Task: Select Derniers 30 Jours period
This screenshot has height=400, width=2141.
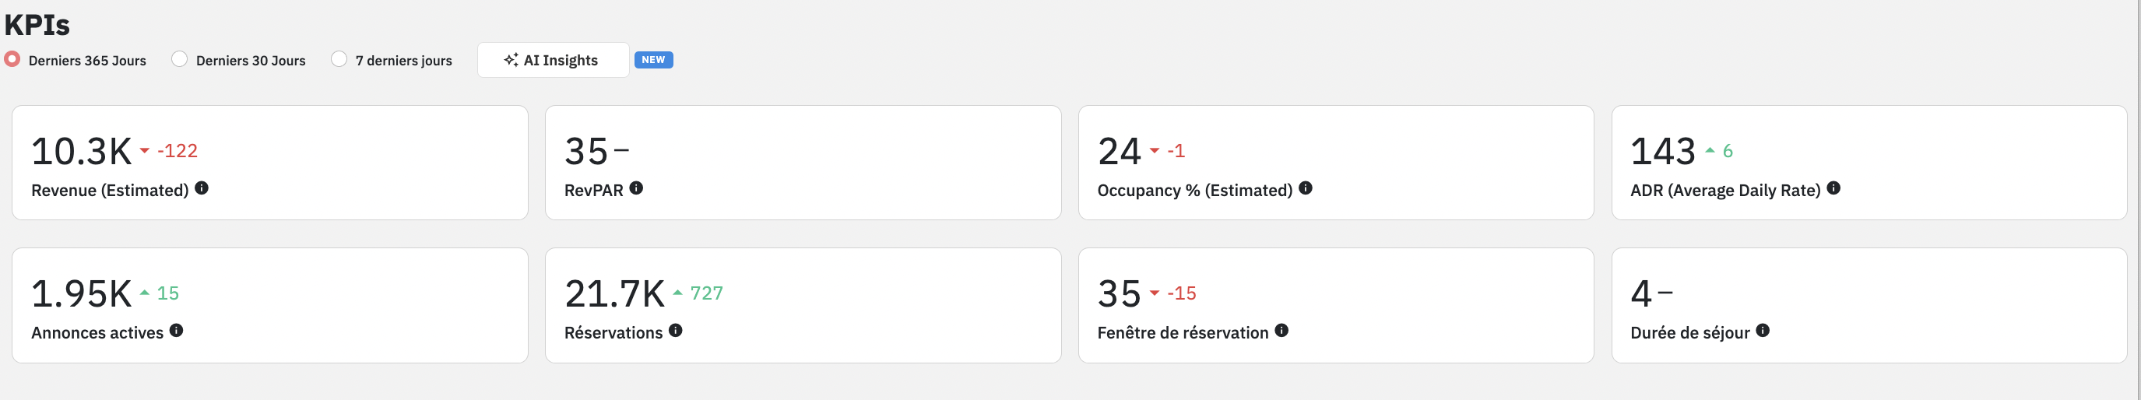Action: [180, 59]
